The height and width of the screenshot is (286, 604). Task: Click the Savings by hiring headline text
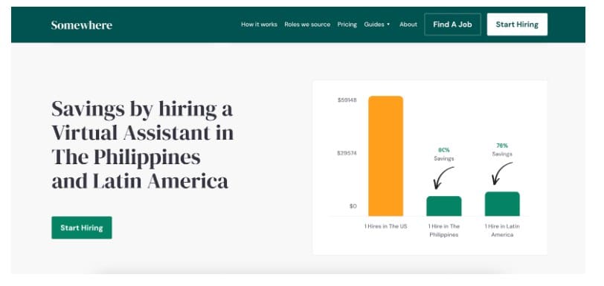(143, 144)
